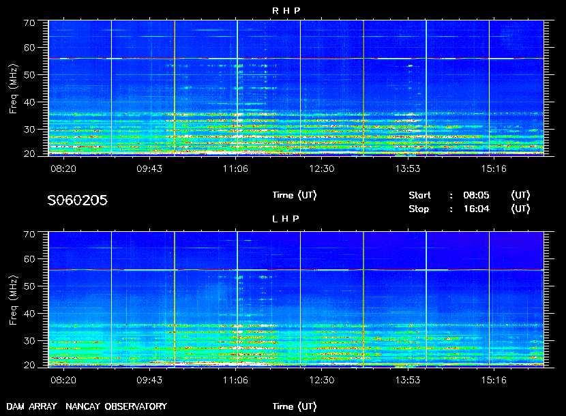Click the bottom 'Time (UT)' label under LHP plot
This screenshot has height=416, width=566.
pyautogui.click(x=294, y=406)
